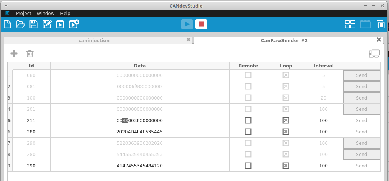Stop simulation with the red square button
The image size is (389, 181).
pos(201,24)
